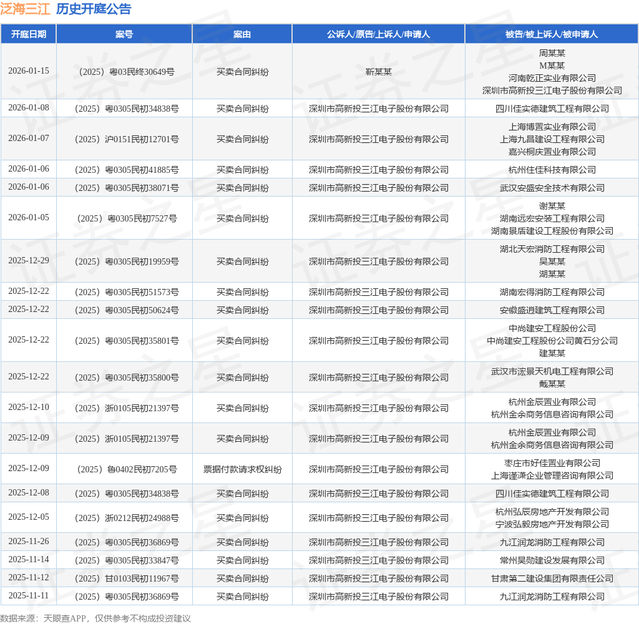Select date cell 2025-11-12
The image size is (639, 624).
(29, 578)
